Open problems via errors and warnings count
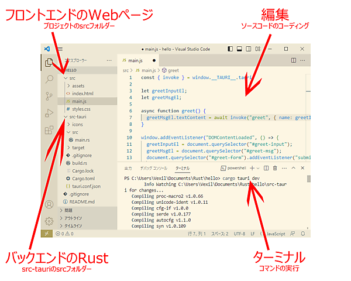Screen dimensions: 351x281 (64, 234)
